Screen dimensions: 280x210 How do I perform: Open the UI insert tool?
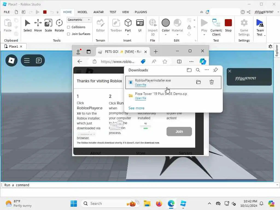point(140,25)
